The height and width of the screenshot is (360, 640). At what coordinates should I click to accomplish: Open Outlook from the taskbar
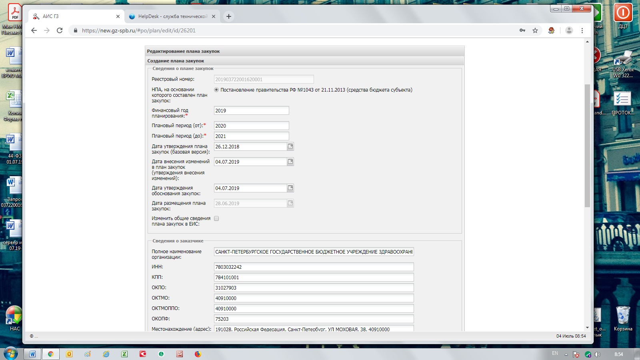pos(69,354)
